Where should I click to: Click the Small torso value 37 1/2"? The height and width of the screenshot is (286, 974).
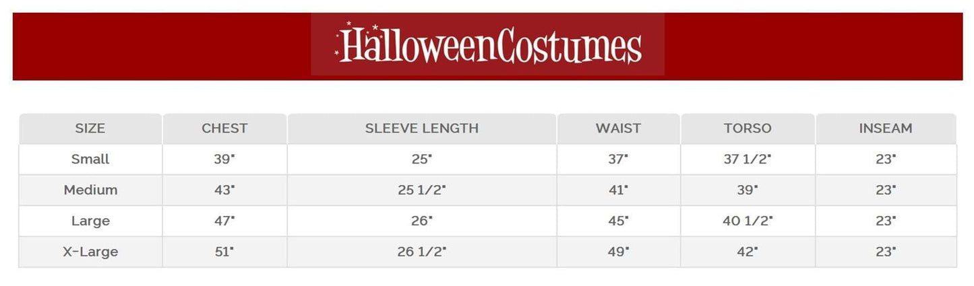(747, 159)
